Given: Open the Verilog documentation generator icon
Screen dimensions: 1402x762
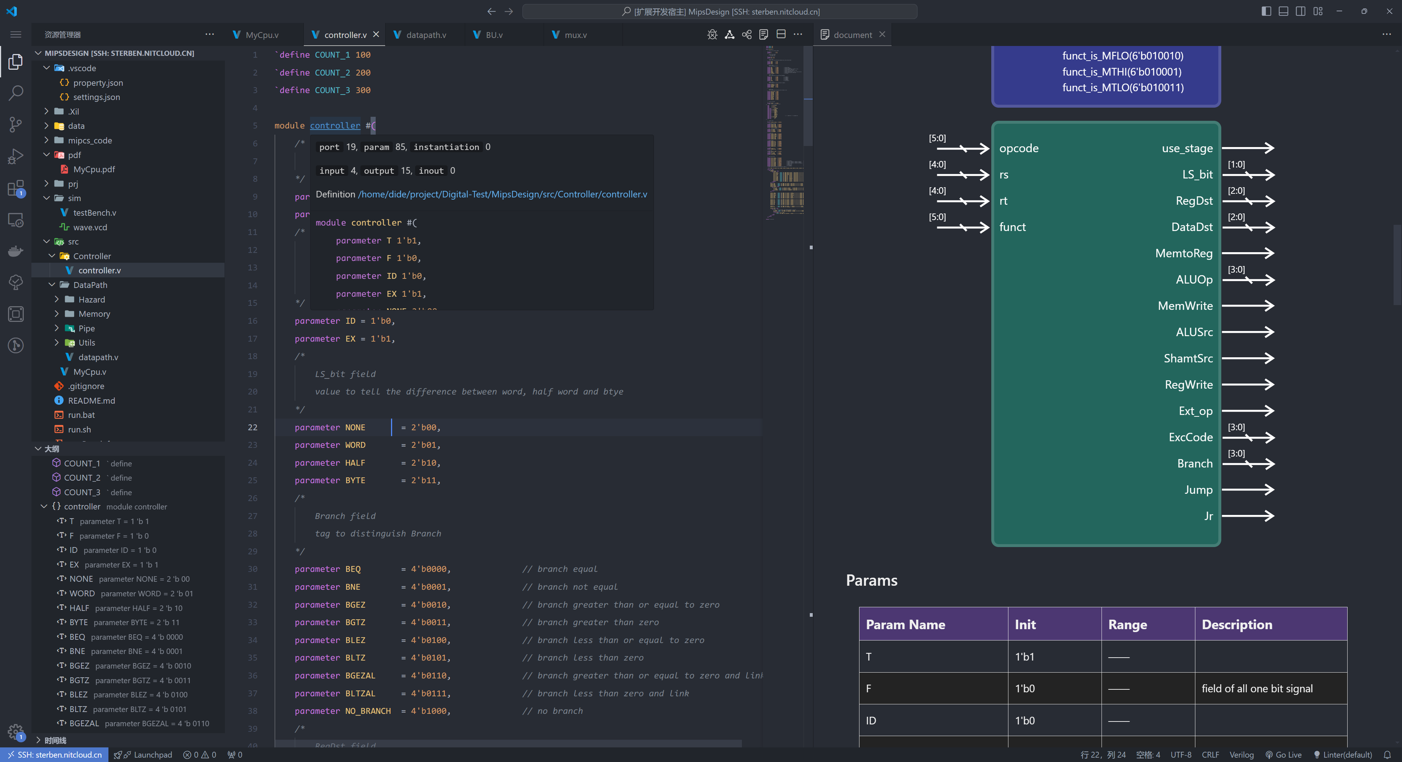Looking at the screenshot, I should pos(763,34).
